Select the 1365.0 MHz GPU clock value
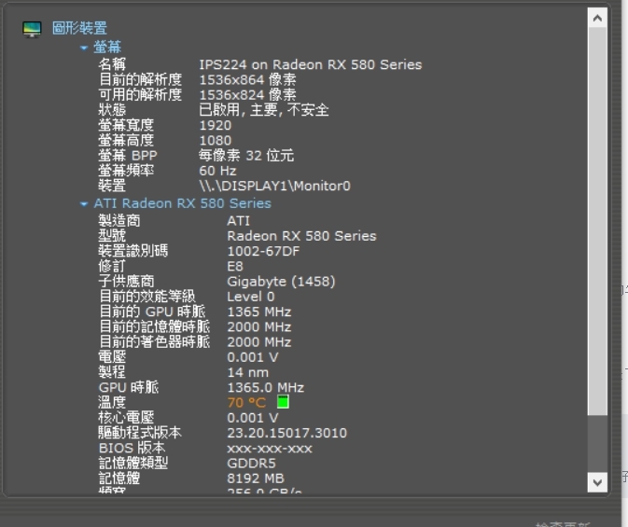Screen dimensions: 628x527 tap(266, 388)
